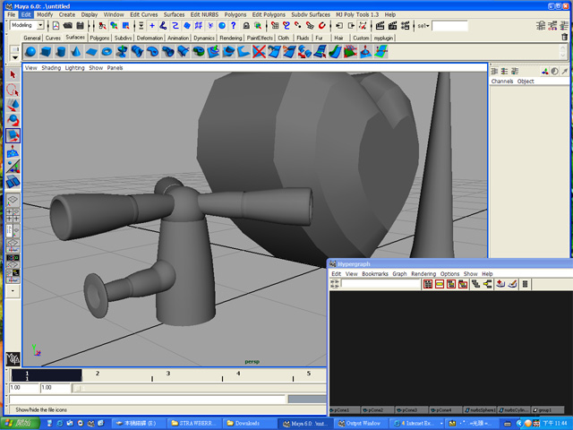Create a NURBS torus from the shelf
The width and height of the screenshot is (573, 430).
tap(107, 52)
